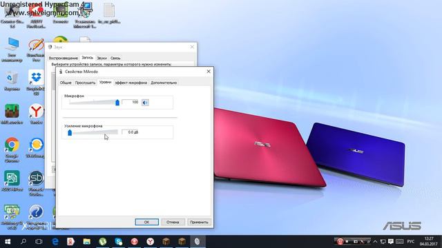Open the Yandex Я icon on taskbar
The height and width of the screenshot is (248, 442).
pos(70,242)
